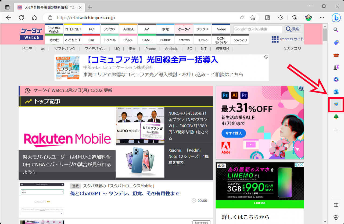The width and height of the screenshot is (344, 224).
Task: Toggle the privacy shield extension
Action: coord(267,17)
